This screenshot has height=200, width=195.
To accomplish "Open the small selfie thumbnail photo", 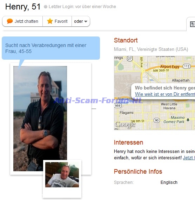I will (x=62, y=175).
